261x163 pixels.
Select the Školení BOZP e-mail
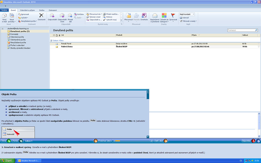click(155, 47)
